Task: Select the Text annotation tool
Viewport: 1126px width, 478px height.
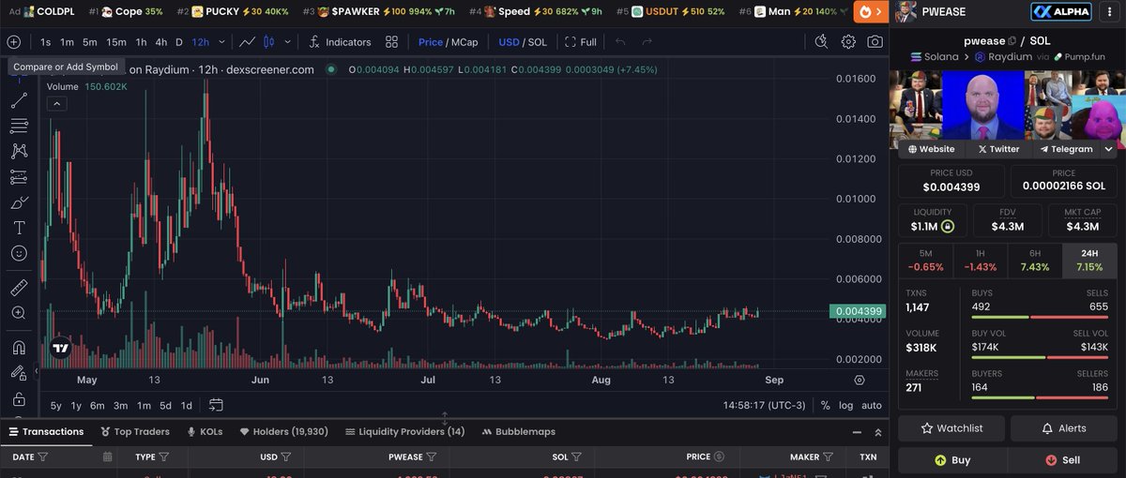Action: [x=19, y=228]
